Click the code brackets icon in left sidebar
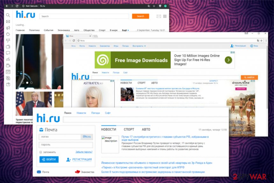The height and width of the screenshot is (183, 274). [x=8, y=72]
